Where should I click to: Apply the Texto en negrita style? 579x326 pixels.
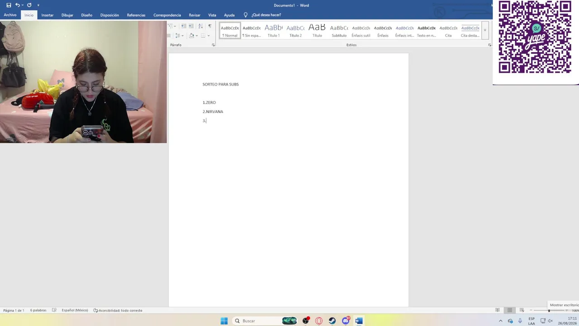coord(426,31)
